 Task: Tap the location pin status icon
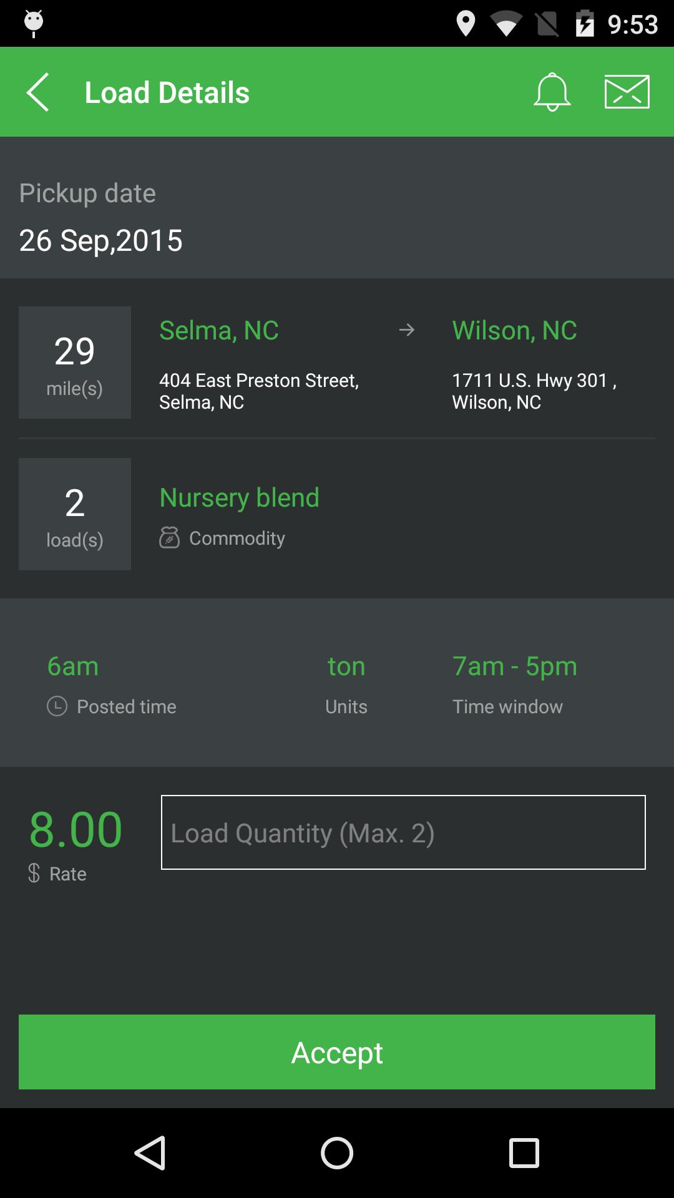coord(466,24)
